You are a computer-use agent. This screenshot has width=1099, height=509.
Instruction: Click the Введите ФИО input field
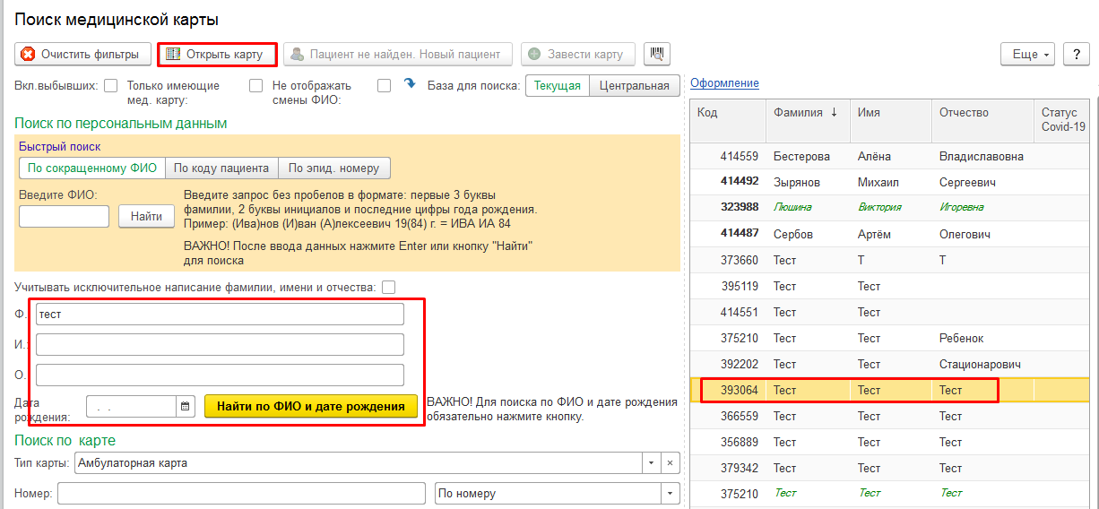pyautogui.click(x=64, y=216)
